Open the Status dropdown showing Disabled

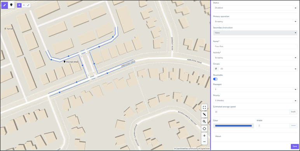[x=255, y=8]
